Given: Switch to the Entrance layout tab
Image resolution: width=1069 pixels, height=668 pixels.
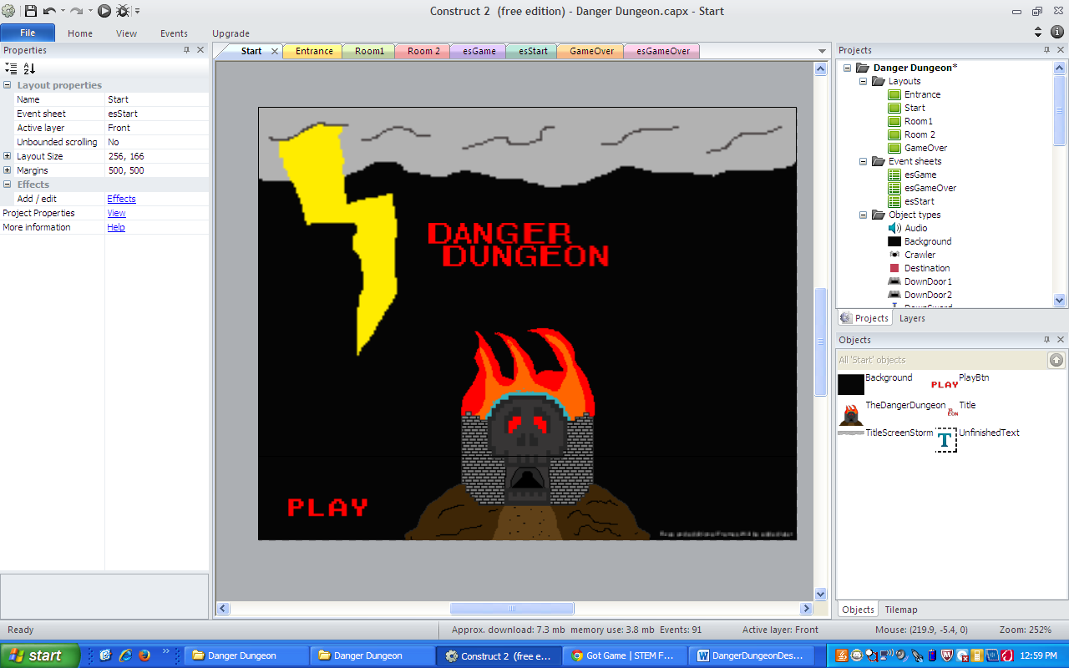Looking at the screenshot, I should pos(314,51).
